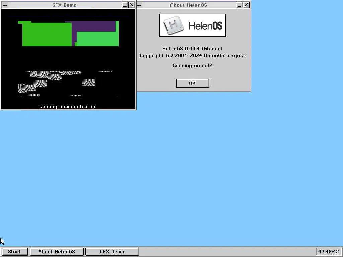Image resolution: width=343 pixels, height=257 pixels.
Task: Click OK in About HelenOS dialog
Action: tap(193, 83)
